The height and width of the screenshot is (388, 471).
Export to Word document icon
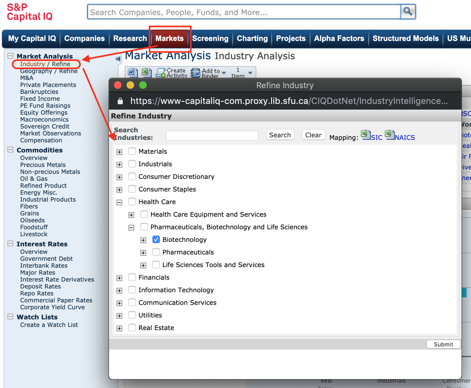tap(132, 73)
